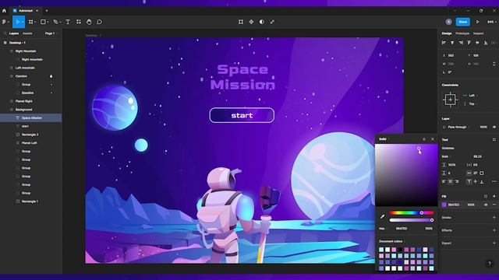This screenshot has height=280, width=499.
Task: Click the Use as mask icon
Action: (262, 22)
